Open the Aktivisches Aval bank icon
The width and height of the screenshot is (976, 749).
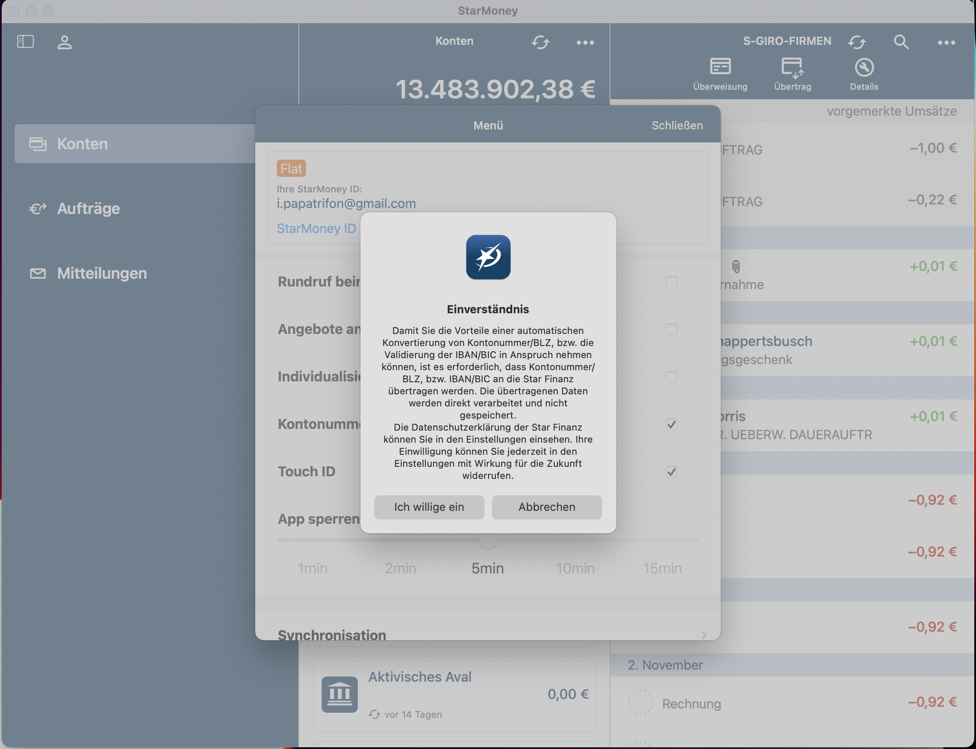pos(339,694)
